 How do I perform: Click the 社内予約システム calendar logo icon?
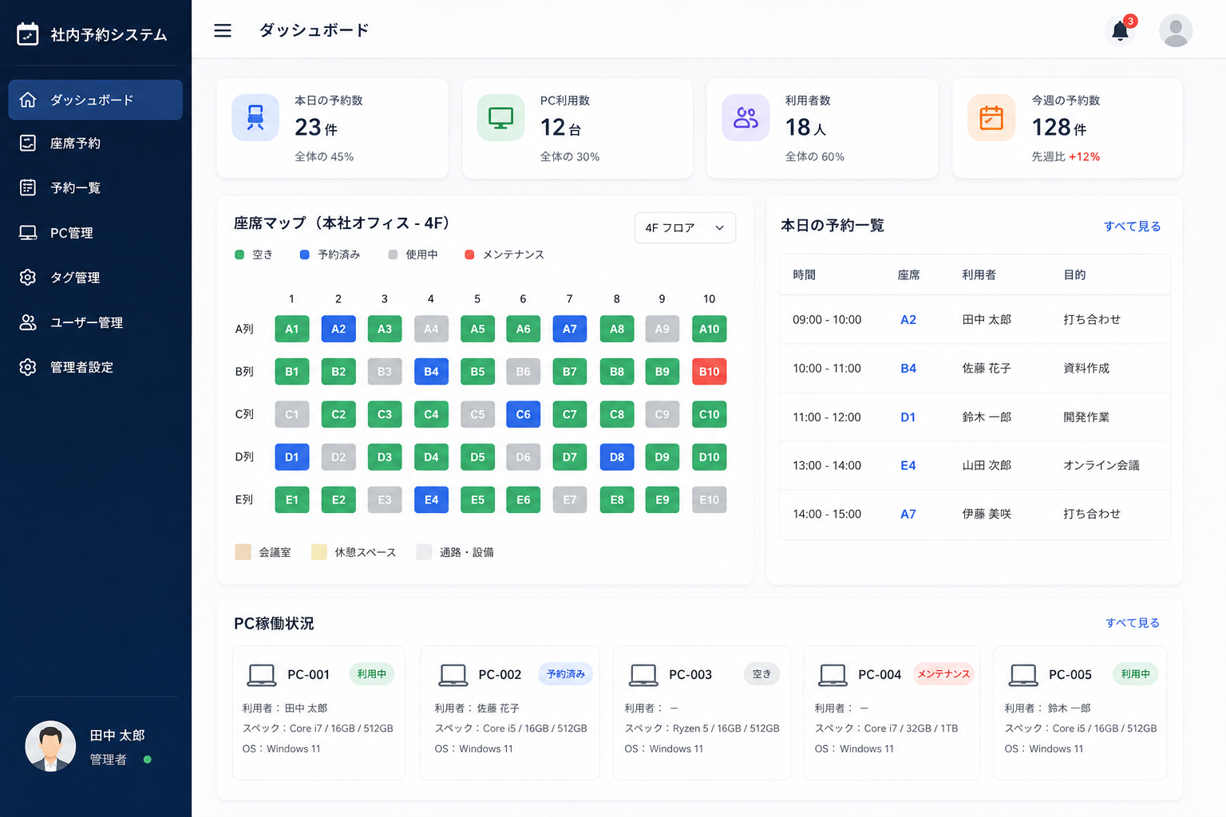tap(28, 34)
